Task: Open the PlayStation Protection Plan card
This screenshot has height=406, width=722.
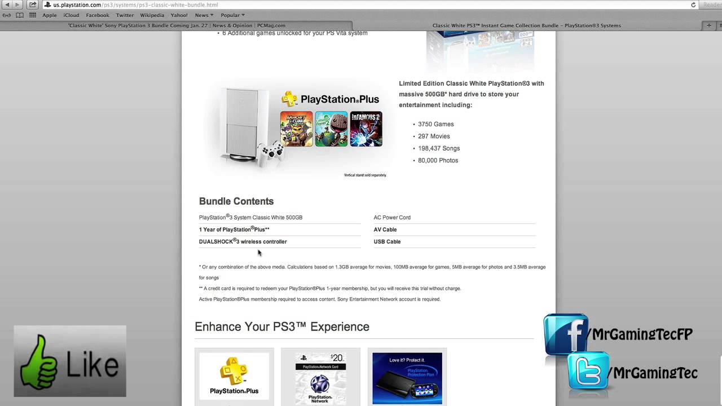Action: click(407, 377)
